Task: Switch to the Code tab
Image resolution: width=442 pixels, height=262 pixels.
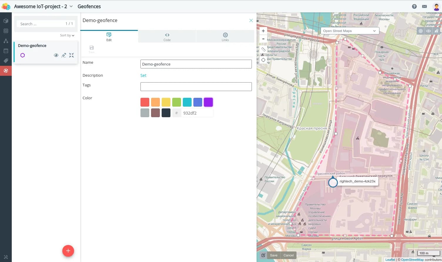Action: click(167, 37)
